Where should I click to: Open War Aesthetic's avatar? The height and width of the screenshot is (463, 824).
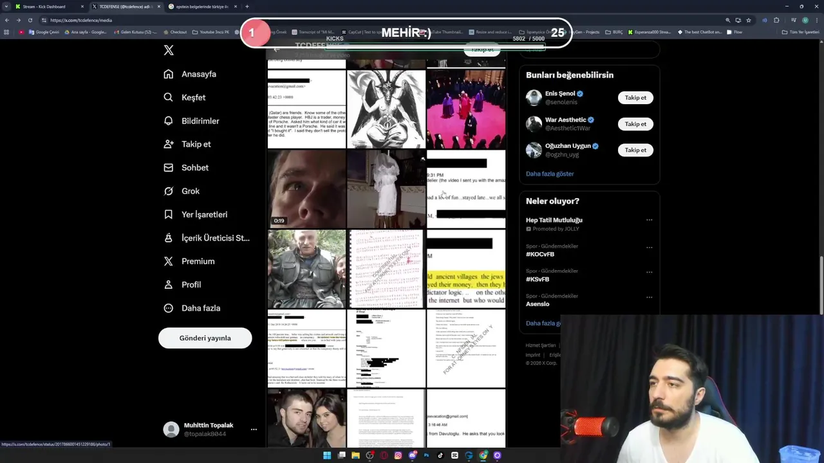coord(534,124)
